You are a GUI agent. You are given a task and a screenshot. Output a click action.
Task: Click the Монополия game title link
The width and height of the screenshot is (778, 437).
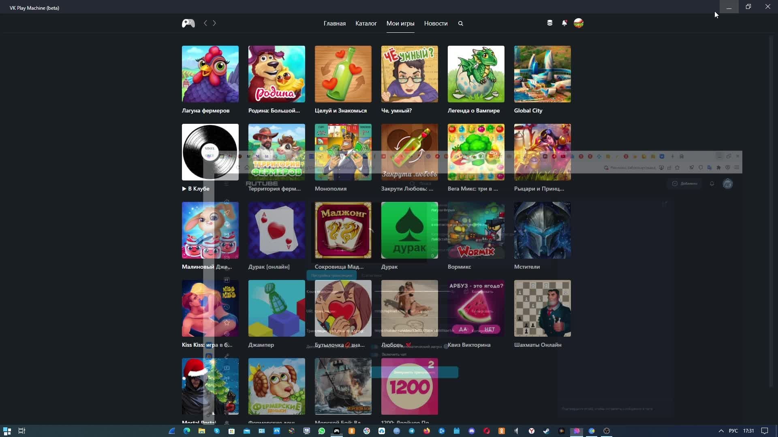(330, 189)
